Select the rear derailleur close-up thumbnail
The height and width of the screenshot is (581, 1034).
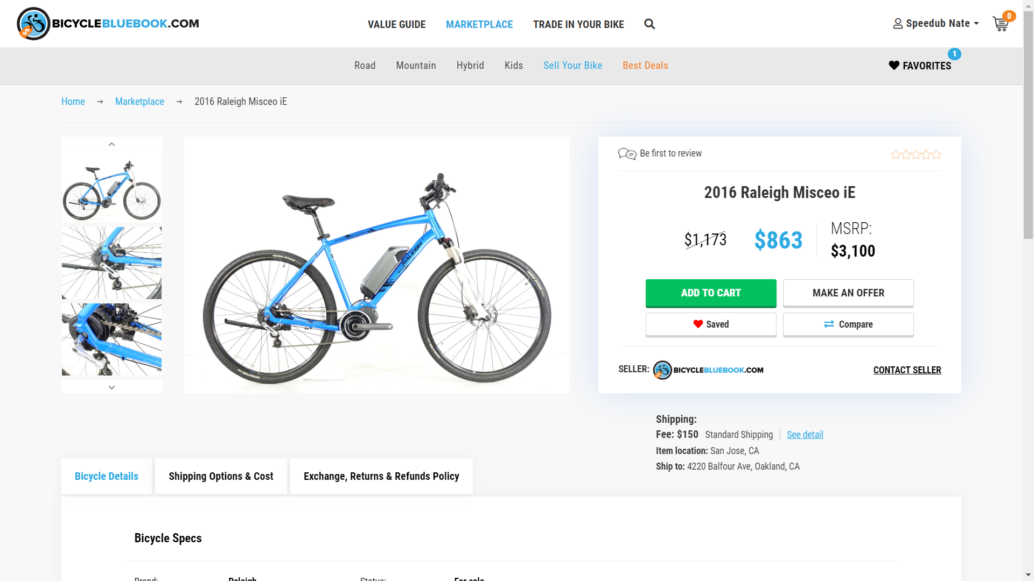(111, 263)
